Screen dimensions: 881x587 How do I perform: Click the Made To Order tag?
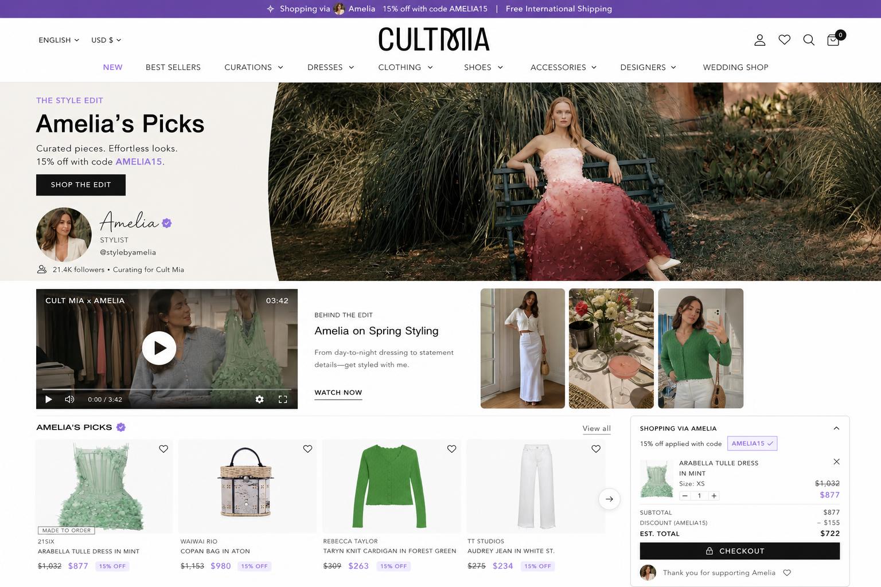pos(67,530)
